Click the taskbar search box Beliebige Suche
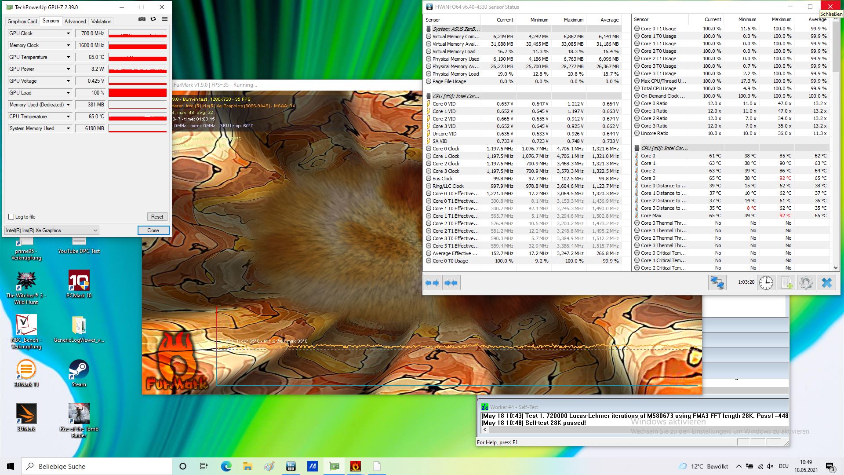The width and height of the screenshot is (844, 475). (97, 466)
